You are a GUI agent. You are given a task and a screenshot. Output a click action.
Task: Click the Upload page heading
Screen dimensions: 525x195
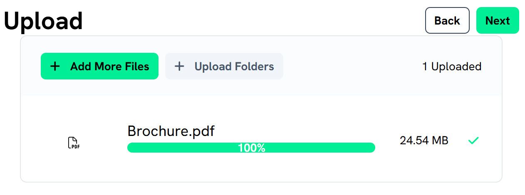[x=43, y=21]
